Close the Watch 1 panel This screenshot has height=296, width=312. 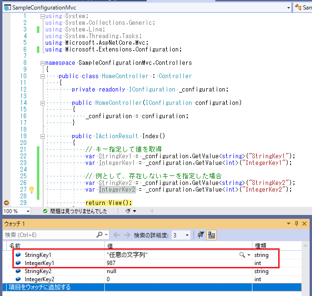[x=304, y=224]
